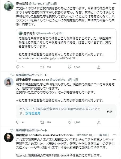
Task: Open the @hkoreeda handle on top tweet
Action: click(36, 4)
